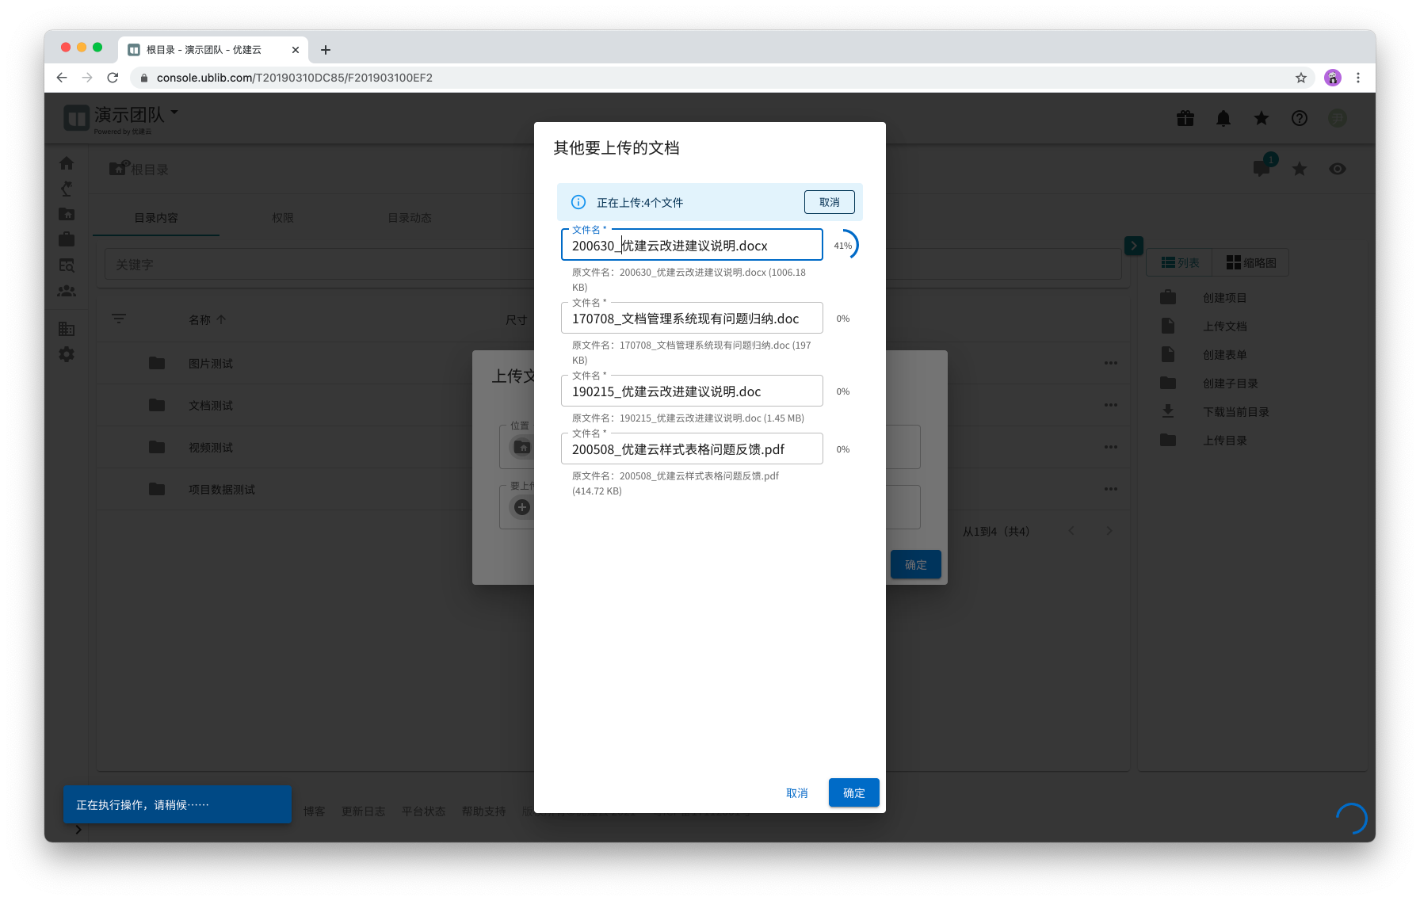Switch to 列表 list view
The image size is (1420, 901).
pyautogui.click(x=1180, y=263)
